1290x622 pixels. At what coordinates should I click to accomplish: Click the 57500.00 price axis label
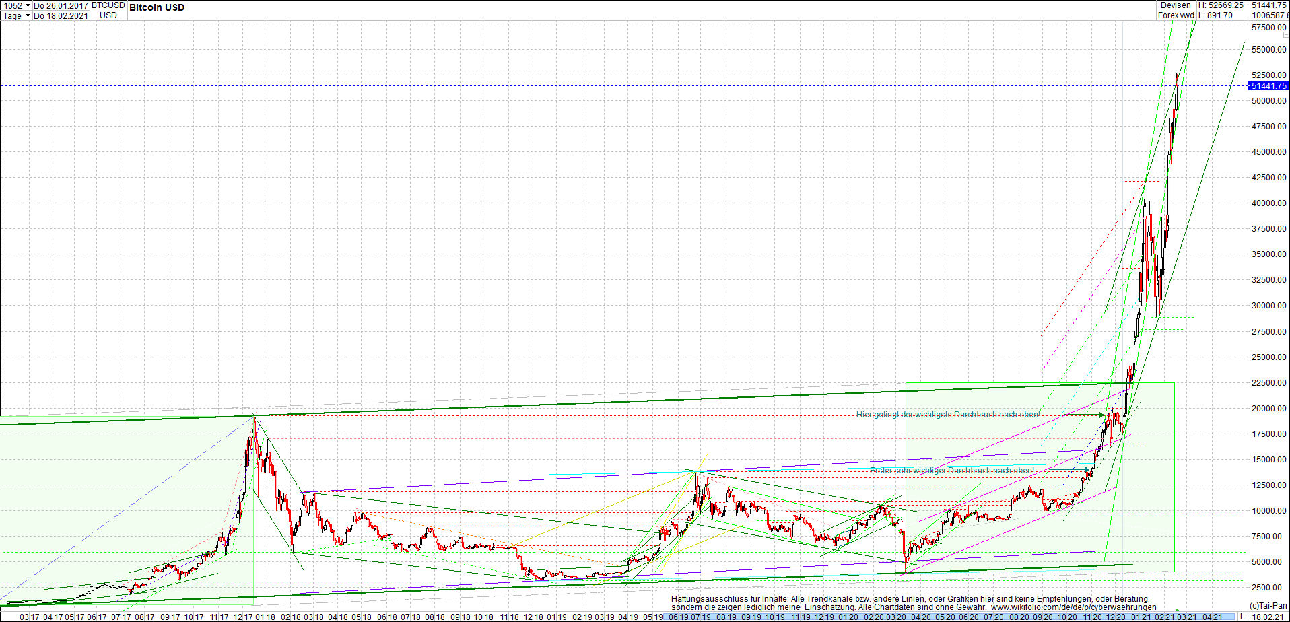pos(1268,28)
